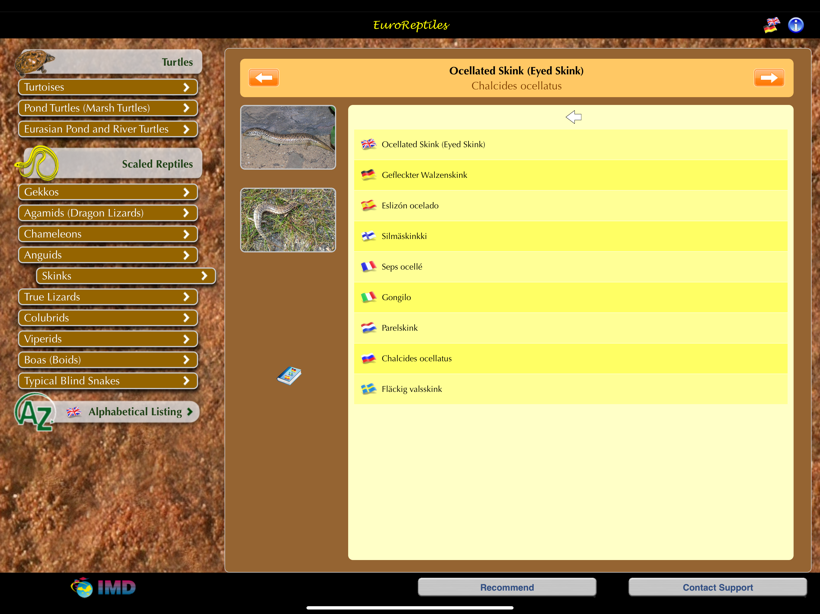Click the Recommend button
820x614 pixels.
[x=507, y=587]
